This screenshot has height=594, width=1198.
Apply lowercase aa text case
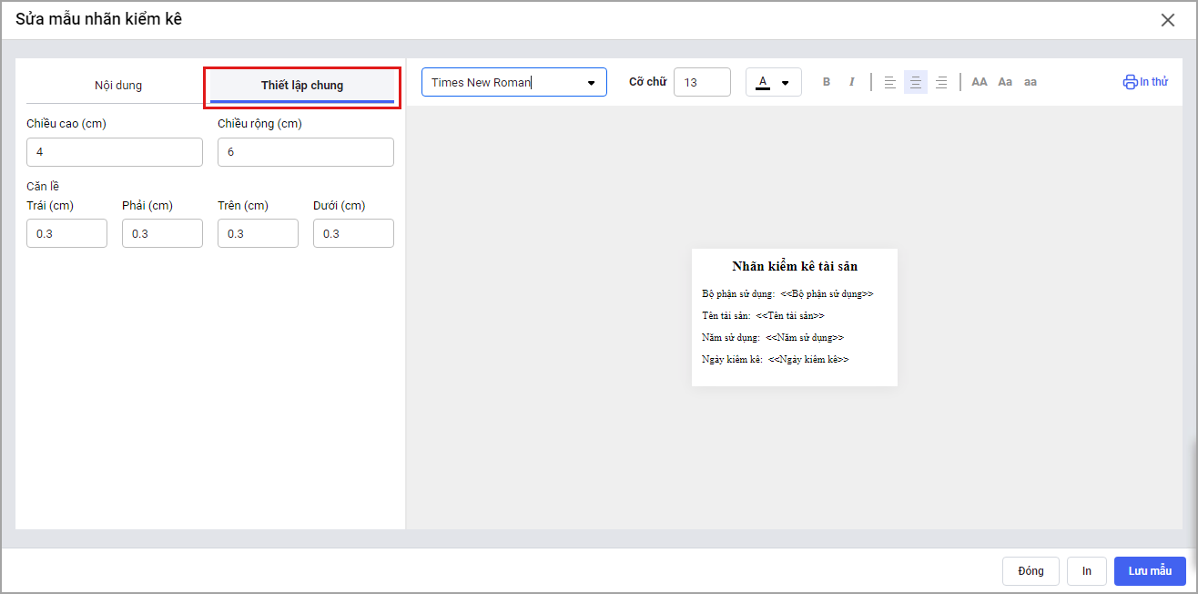[1030, 82]
